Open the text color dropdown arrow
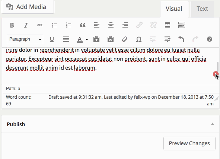Screen dimensions: 220x159 click(x=87, y=39)
